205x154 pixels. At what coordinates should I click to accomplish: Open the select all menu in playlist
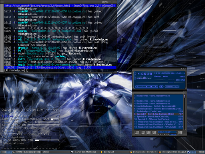click(149, 133)
